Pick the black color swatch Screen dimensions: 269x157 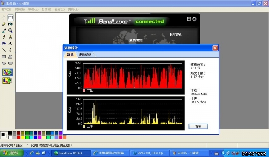coord(10,133)
